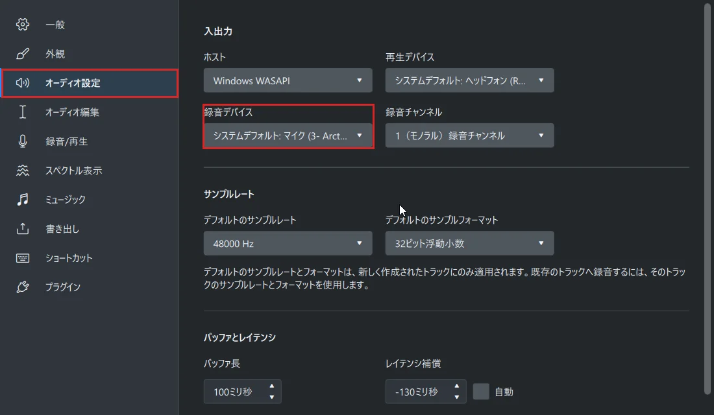Viewport: 714px width, 415px height.
Task: Click the waveform icon for スペクトル表示
Action: [22, 170]
